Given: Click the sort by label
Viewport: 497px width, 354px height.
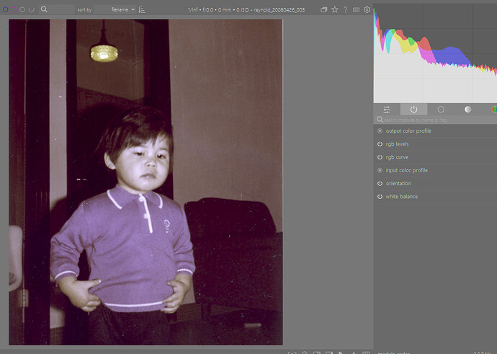Looking at the screenshot, I should coord(84,10).
